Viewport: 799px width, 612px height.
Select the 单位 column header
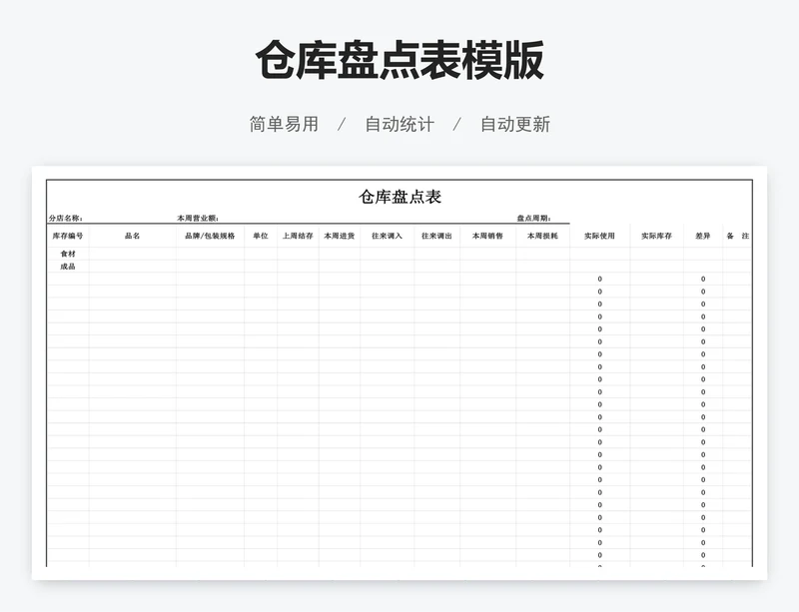[x=261, y=236]
